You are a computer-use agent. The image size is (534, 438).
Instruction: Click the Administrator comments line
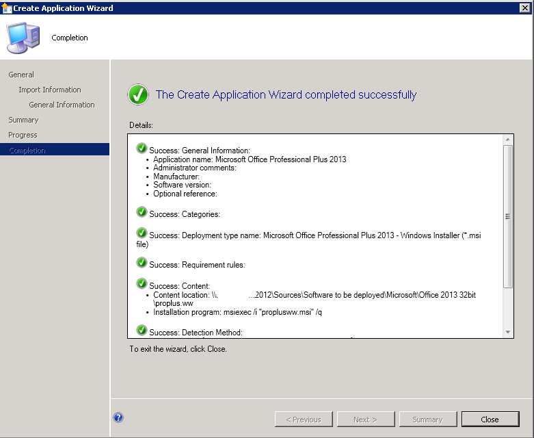(194, 168)
